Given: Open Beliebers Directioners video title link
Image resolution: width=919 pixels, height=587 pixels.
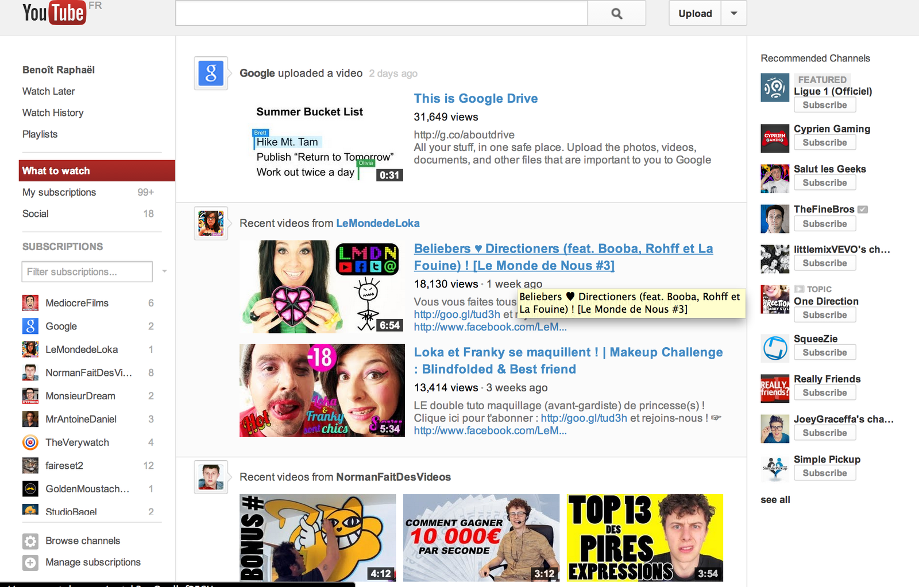Looking at the screenshot, I should 563,257.
